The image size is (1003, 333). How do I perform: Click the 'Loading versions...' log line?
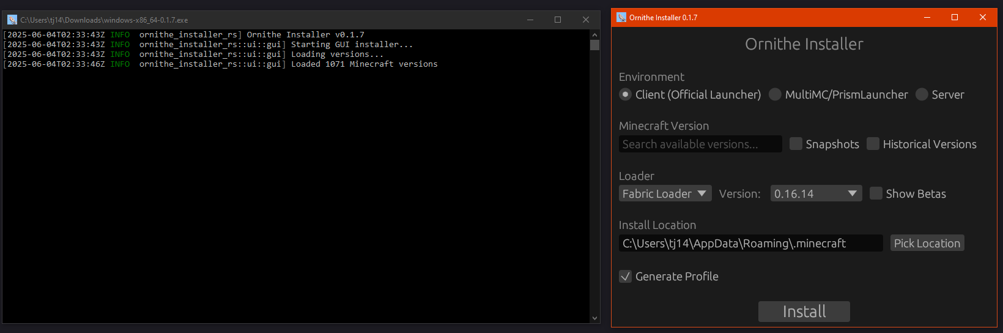(193, 54)
